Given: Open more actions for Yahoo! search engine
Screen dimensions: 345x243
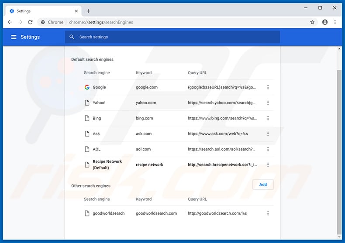Looking at the screenshot, I should click(268, 103).
